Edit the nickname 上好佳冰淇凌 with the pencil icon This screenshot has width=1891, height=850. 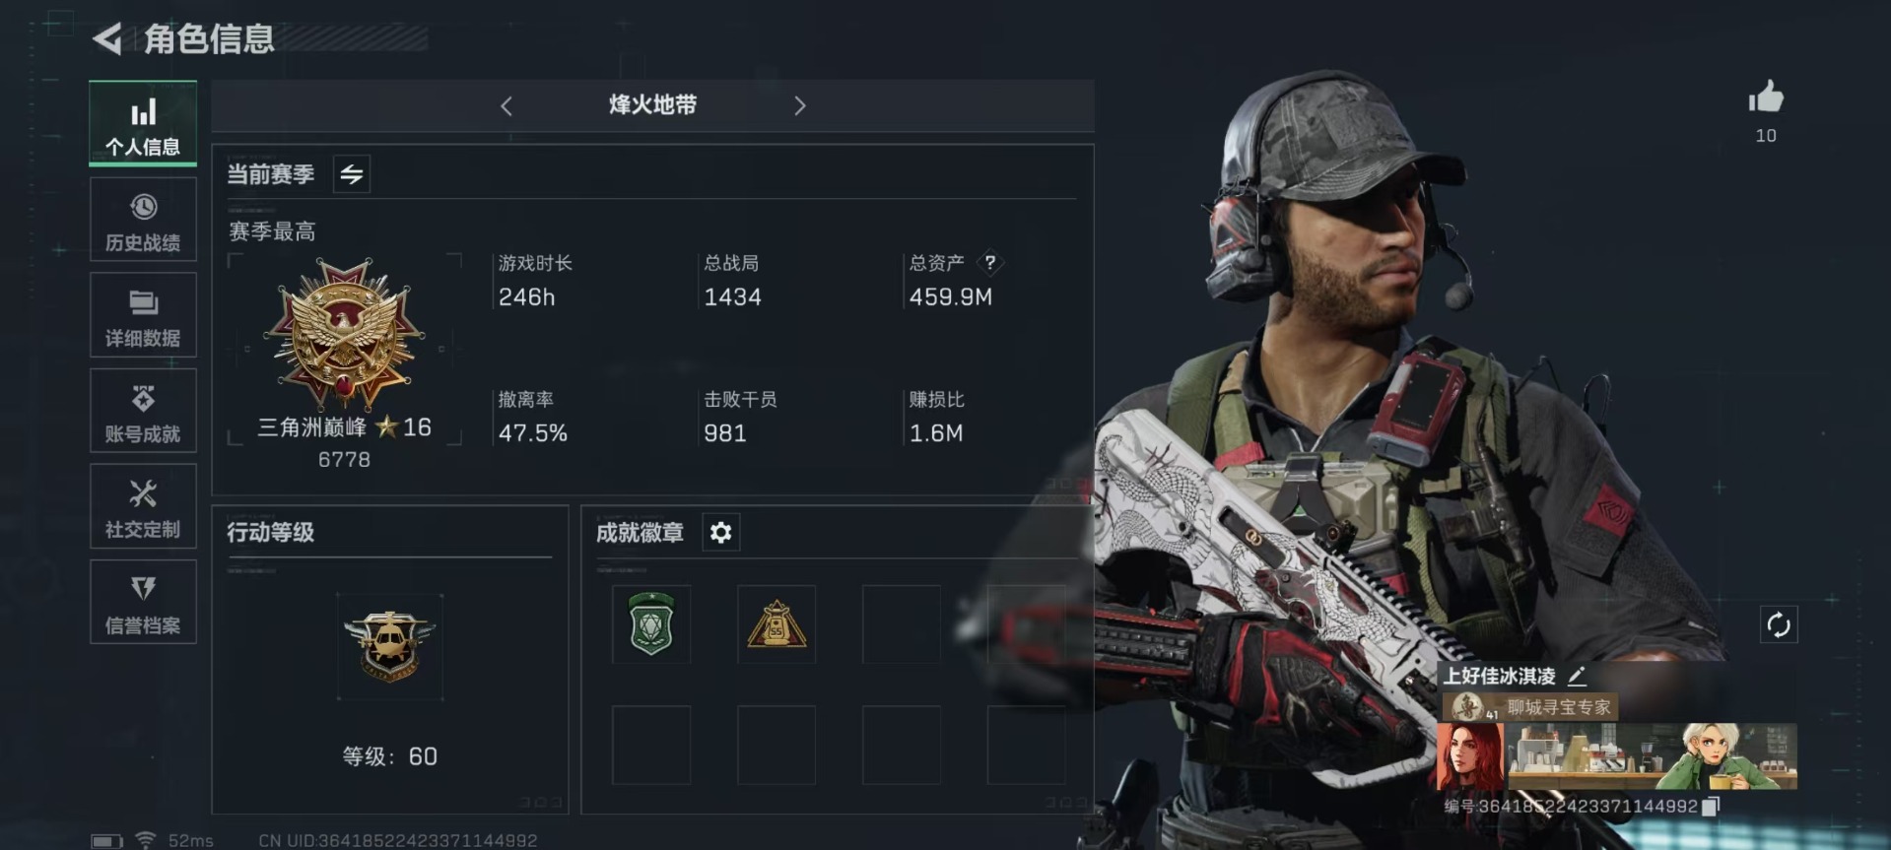point(1577,676)
